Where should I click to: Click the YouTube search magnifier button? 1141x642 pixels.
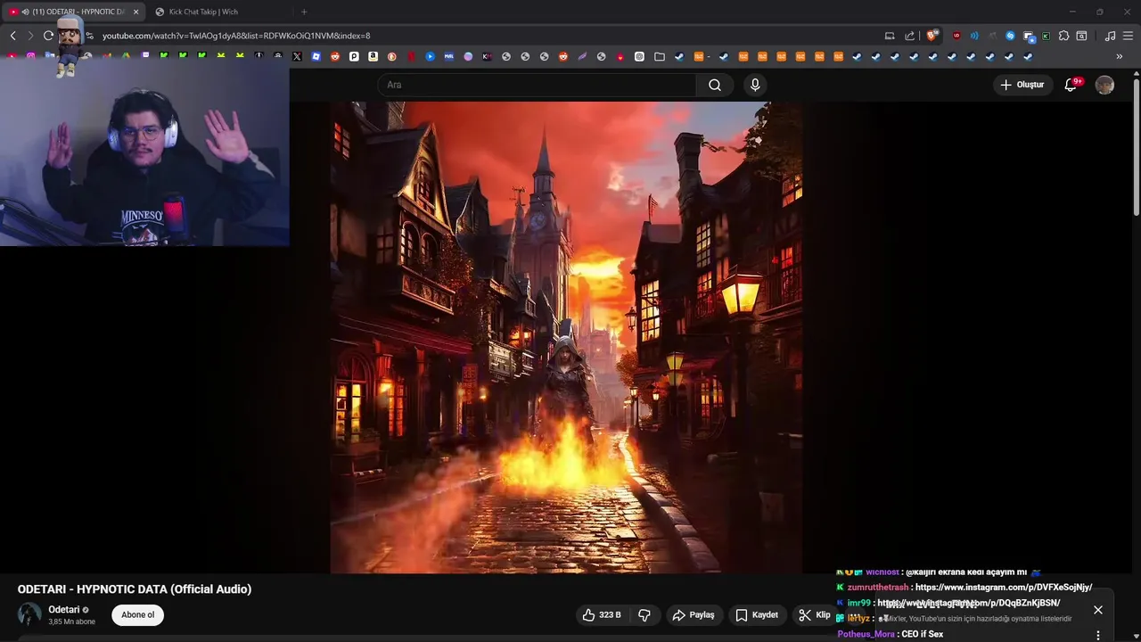(714, 85)
